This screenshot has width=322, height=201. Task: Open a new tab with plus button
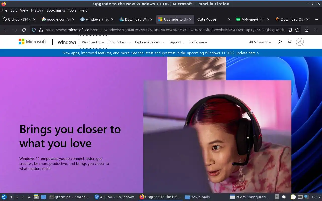317,19
